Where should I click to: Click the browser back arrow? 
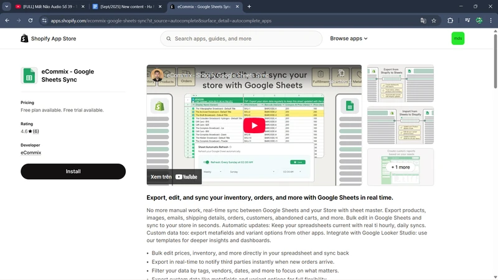(7, 21)
